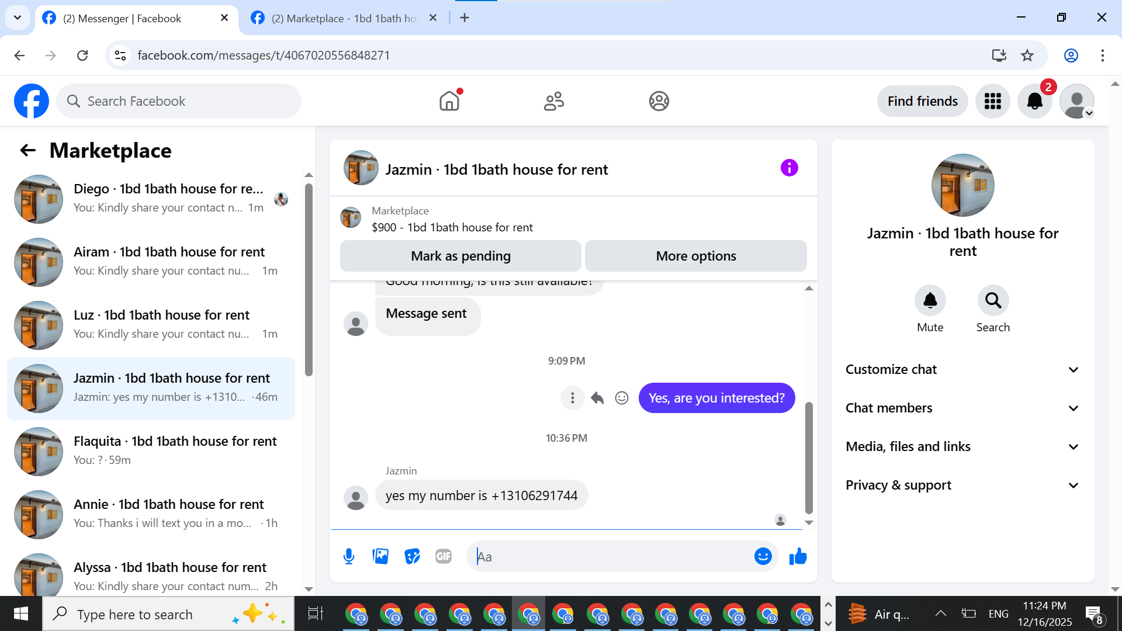Go back from Marketplace chats
The image size is (1122, 631).
pyautogui.click(x=27, y=151)
